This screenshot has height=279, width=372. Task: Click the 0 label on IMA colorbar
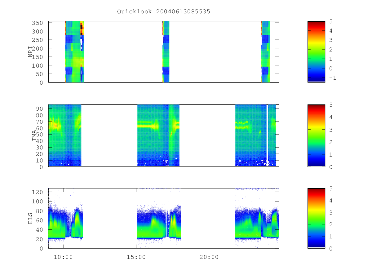pyautogui.click(x=330, y=167)
